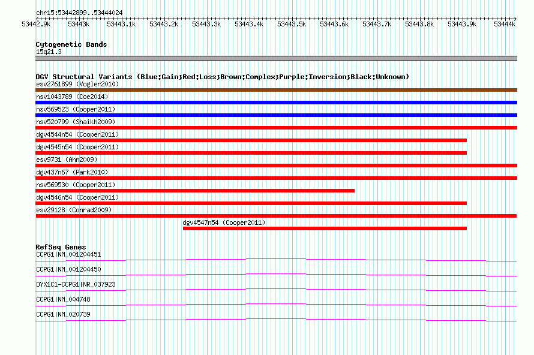This screenshot has height=355, width=534.
Task: Select the gray 15q21.3 cytogenetic band
Action: tap(276, 58)
